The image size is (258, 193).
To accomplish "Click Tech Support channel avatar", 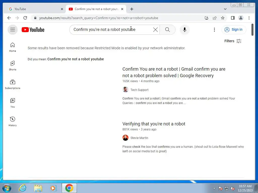I will (x=125, y=89).
